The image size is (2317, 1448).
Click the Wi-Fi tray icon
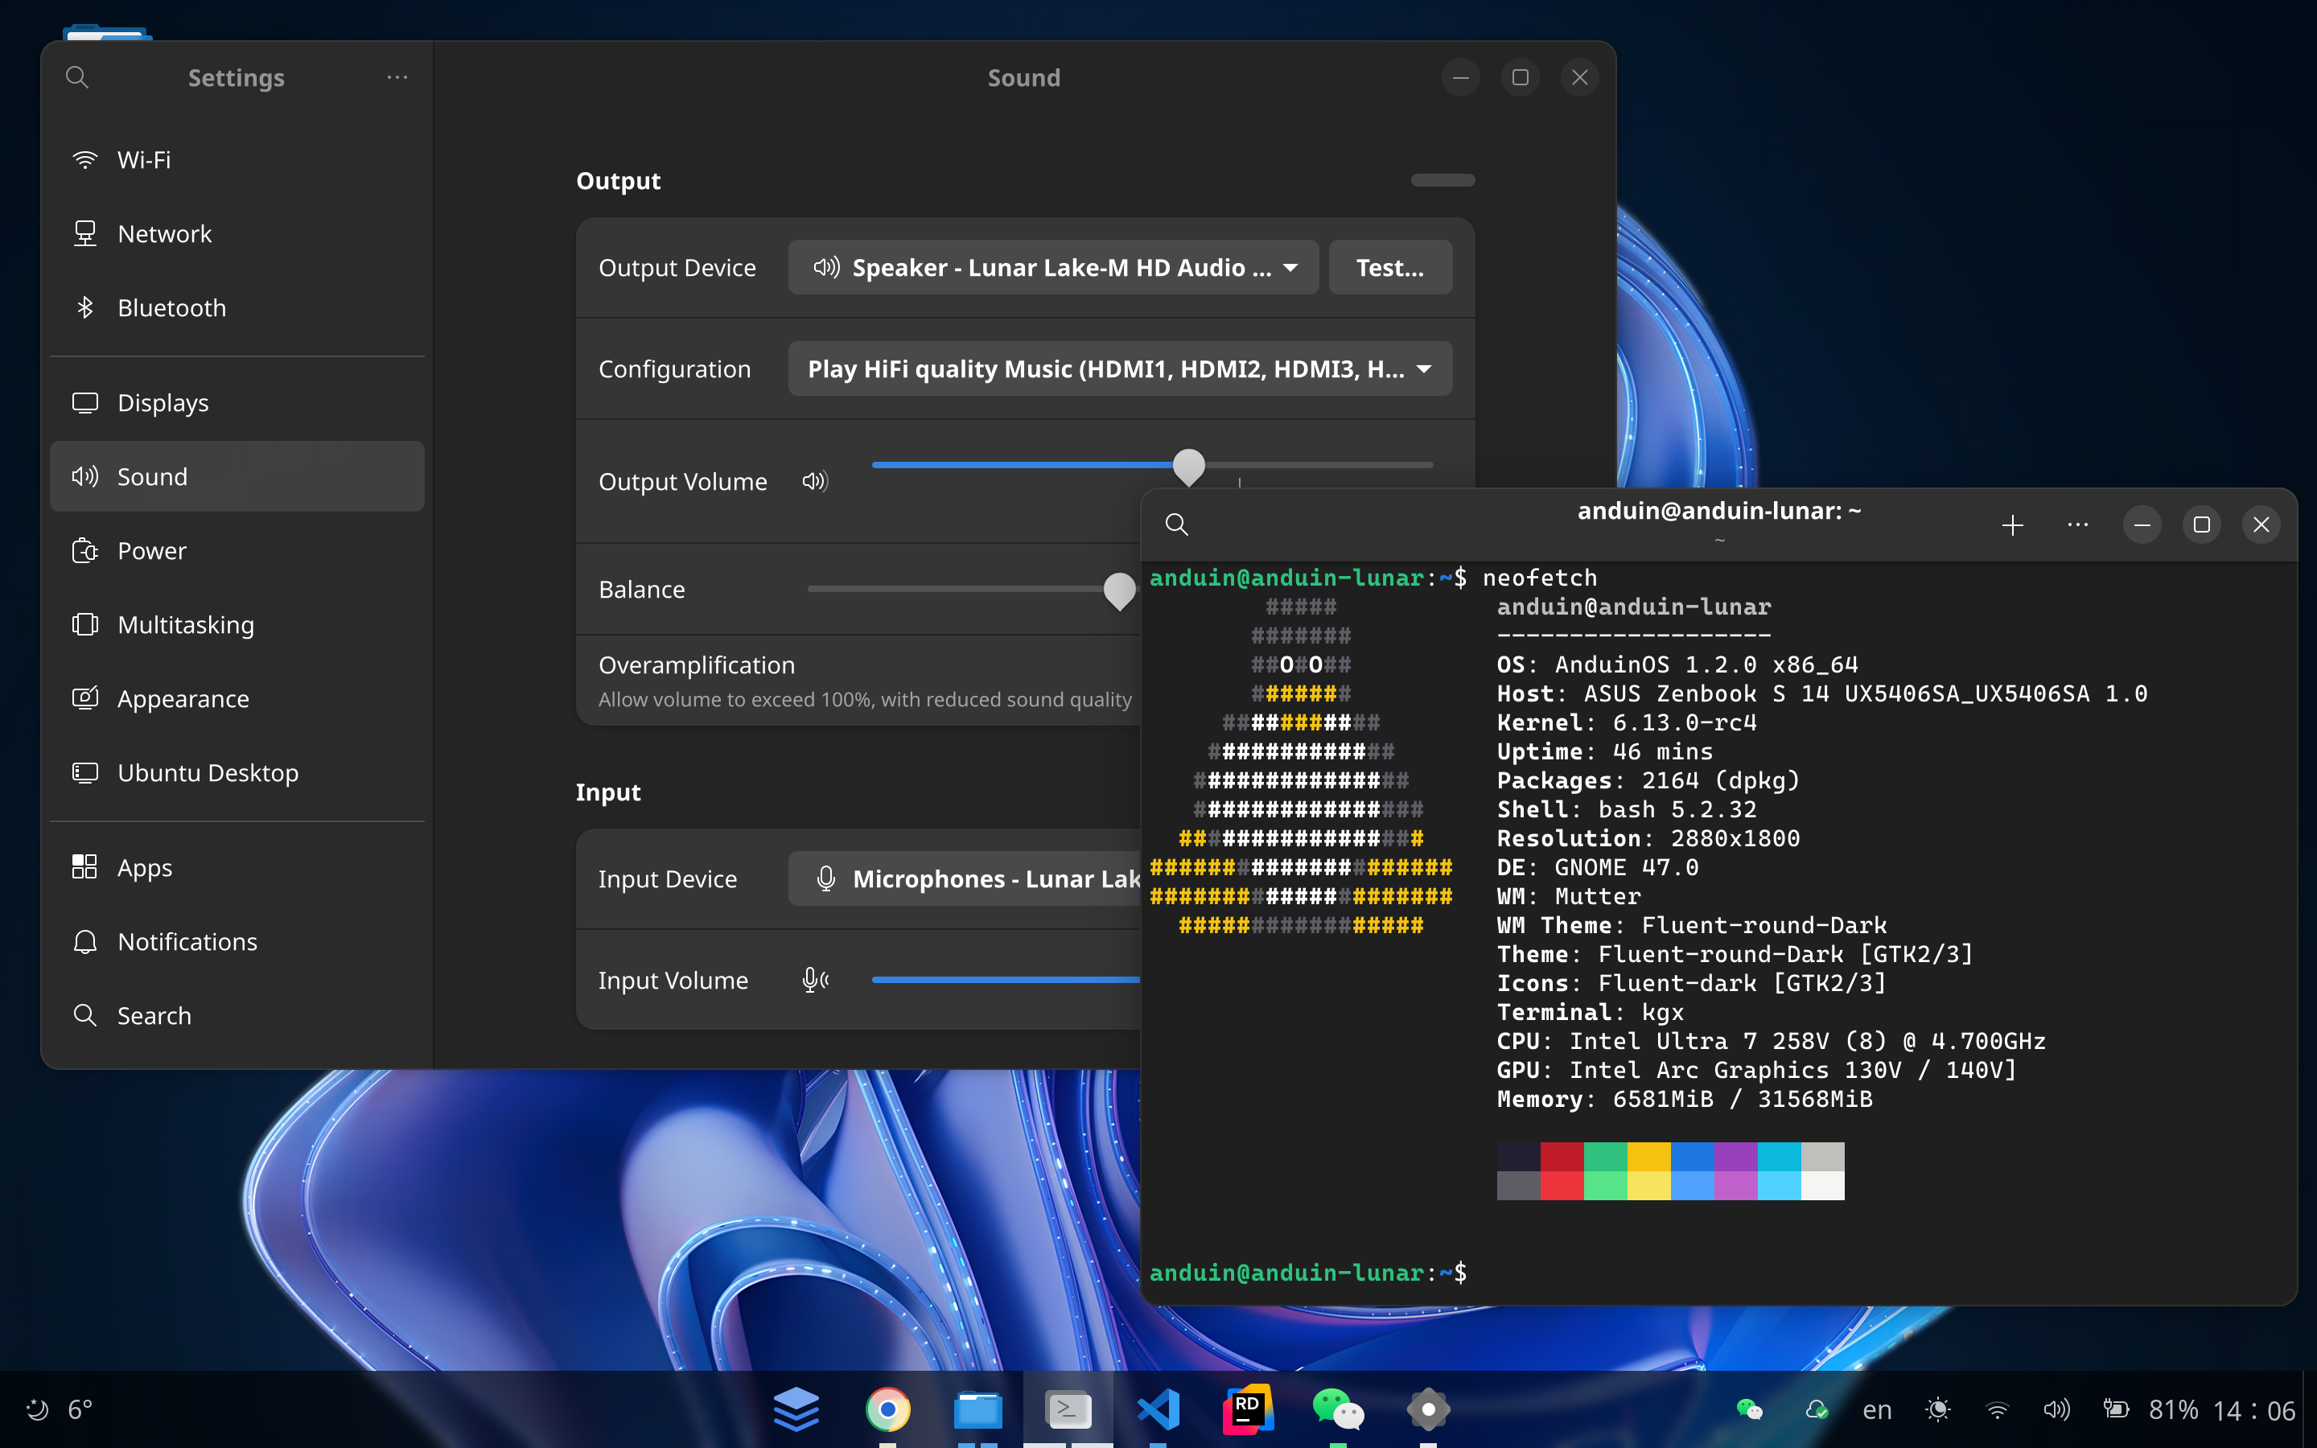[x=1998, y=1409]
